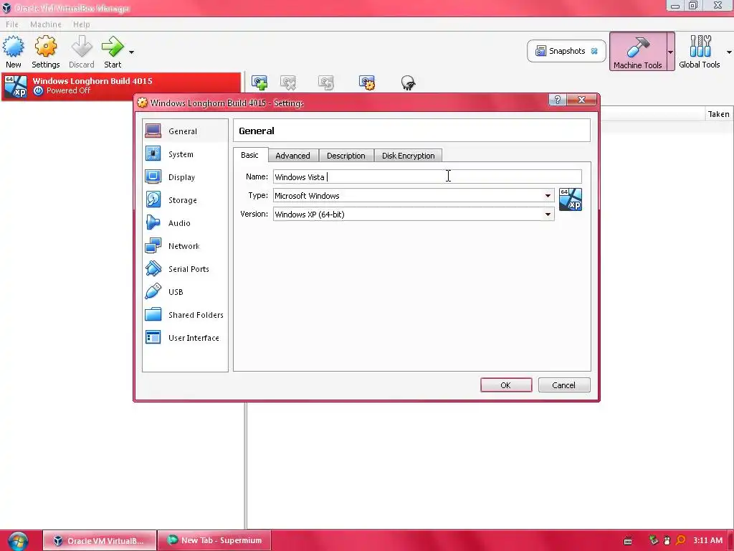Click the Snapshots pane button
734x551 pixels.
(566, 51)
